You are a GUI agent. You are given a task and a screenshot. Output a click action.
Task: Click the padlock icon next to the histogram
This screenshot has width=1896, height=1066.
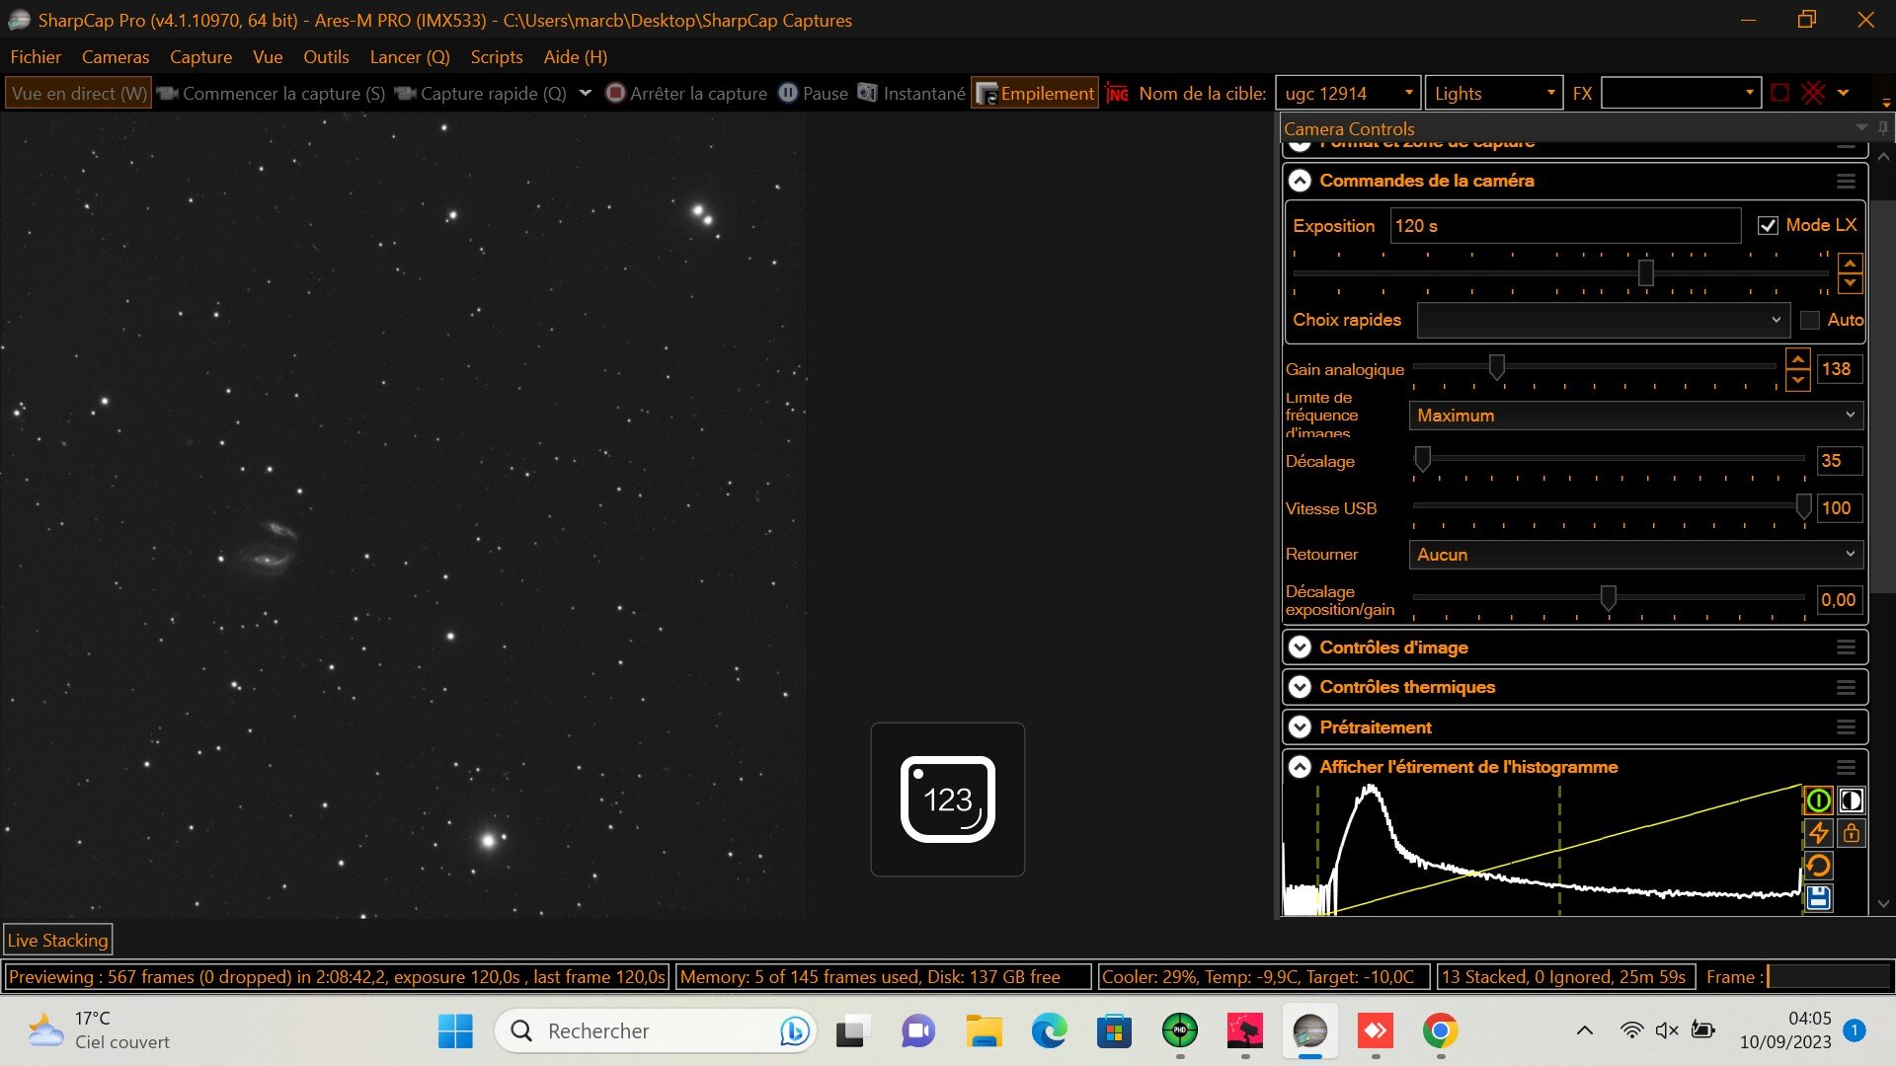pos(1851,833)
